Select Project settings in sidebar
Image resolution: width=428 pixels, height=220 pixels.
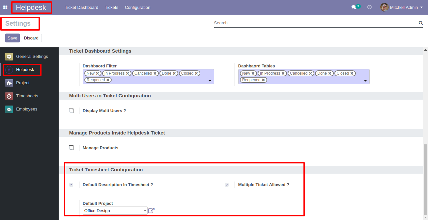(29, 83)
